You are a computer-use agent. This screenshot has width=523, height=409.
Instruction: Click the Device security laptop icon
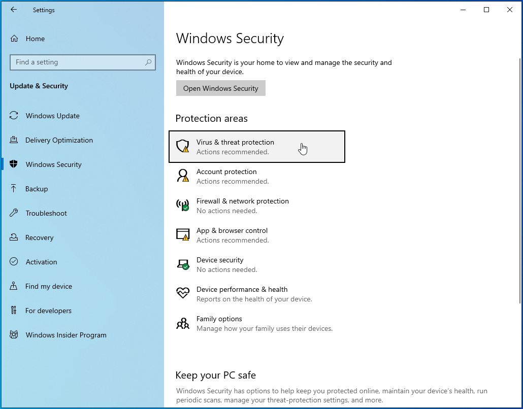click(x=182, y=264)
